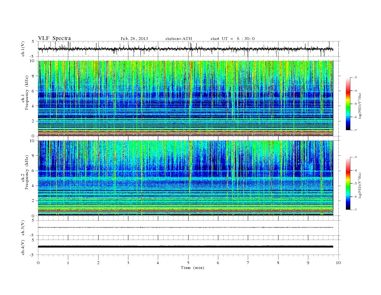Viewport: 381px width, 295px height.
Task: Click the "4" time axis tick label
Action: click(158, 263)
